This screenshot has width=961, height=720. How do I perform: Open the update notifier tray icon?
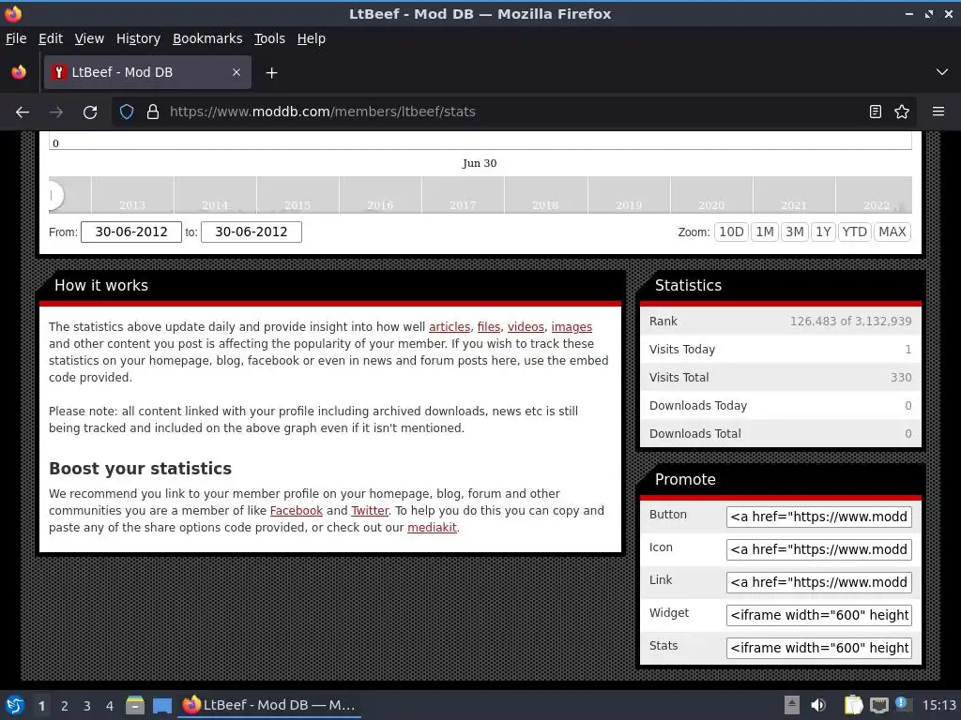pyautogui.click(x=902, y=704)
